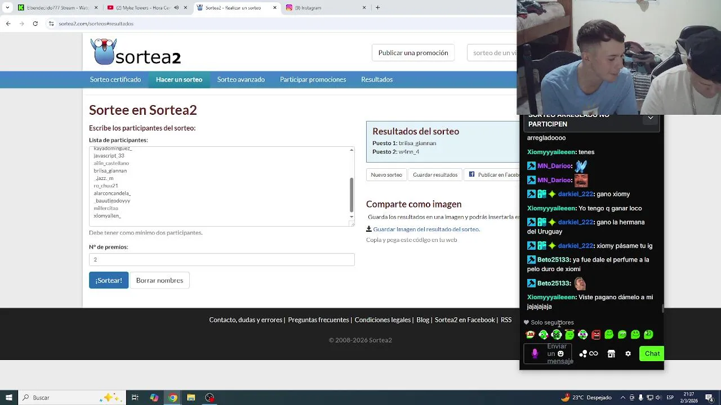Select the first monkey emote
The image size is (721, 405).
[530, 335]
